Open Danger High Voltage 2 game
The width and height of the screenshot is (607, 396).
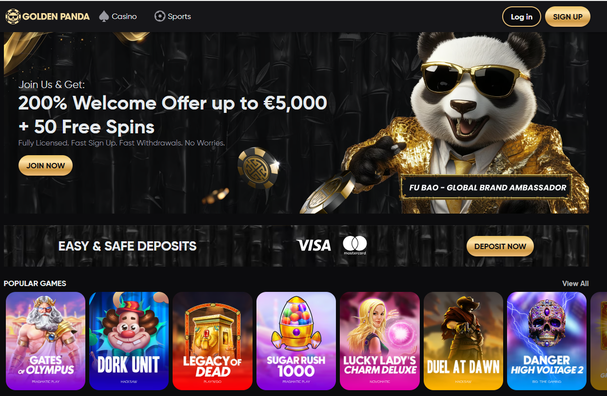point(547,341)
